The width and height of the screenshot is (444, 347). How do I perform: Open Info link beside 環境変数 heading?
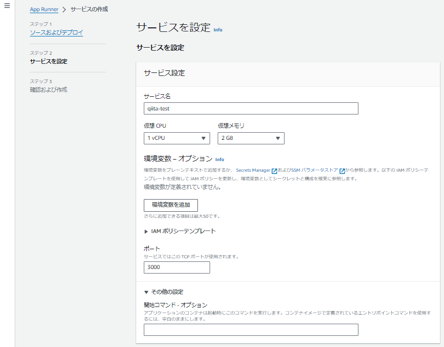219,160
